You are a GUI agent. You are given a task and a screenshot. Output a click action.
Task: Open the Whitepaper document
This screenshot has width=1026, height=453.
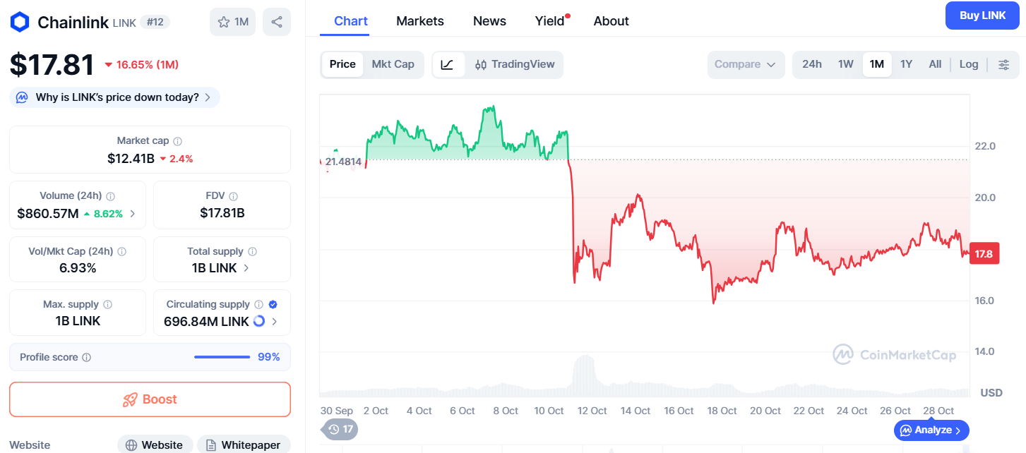tap(244, 445)
